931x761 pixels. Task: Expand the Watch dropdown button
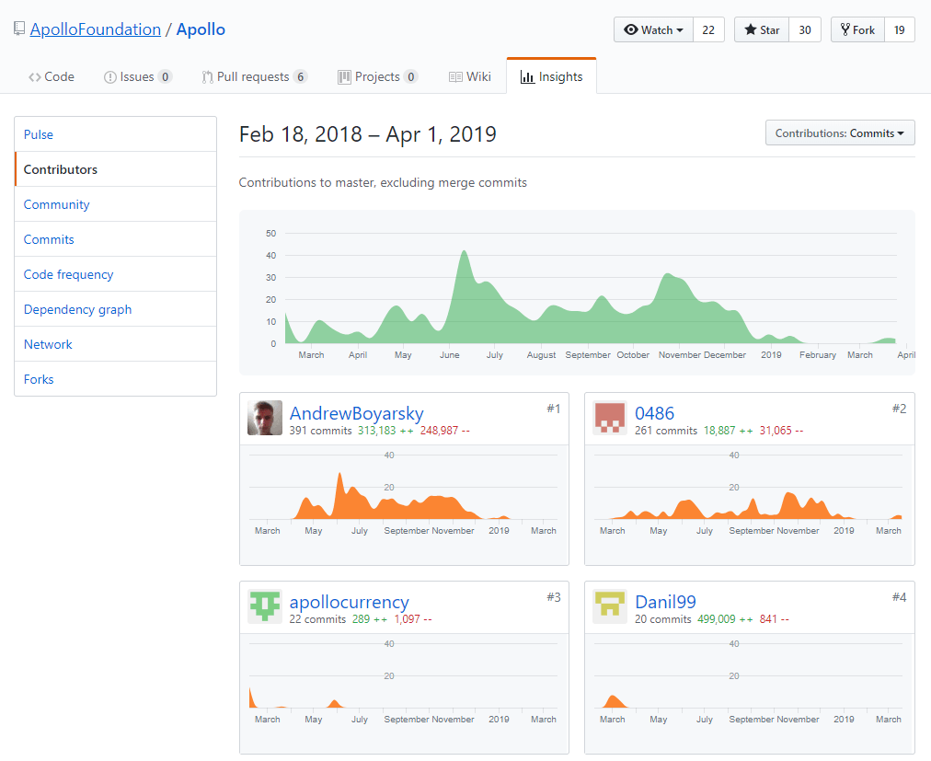point(653,30)
